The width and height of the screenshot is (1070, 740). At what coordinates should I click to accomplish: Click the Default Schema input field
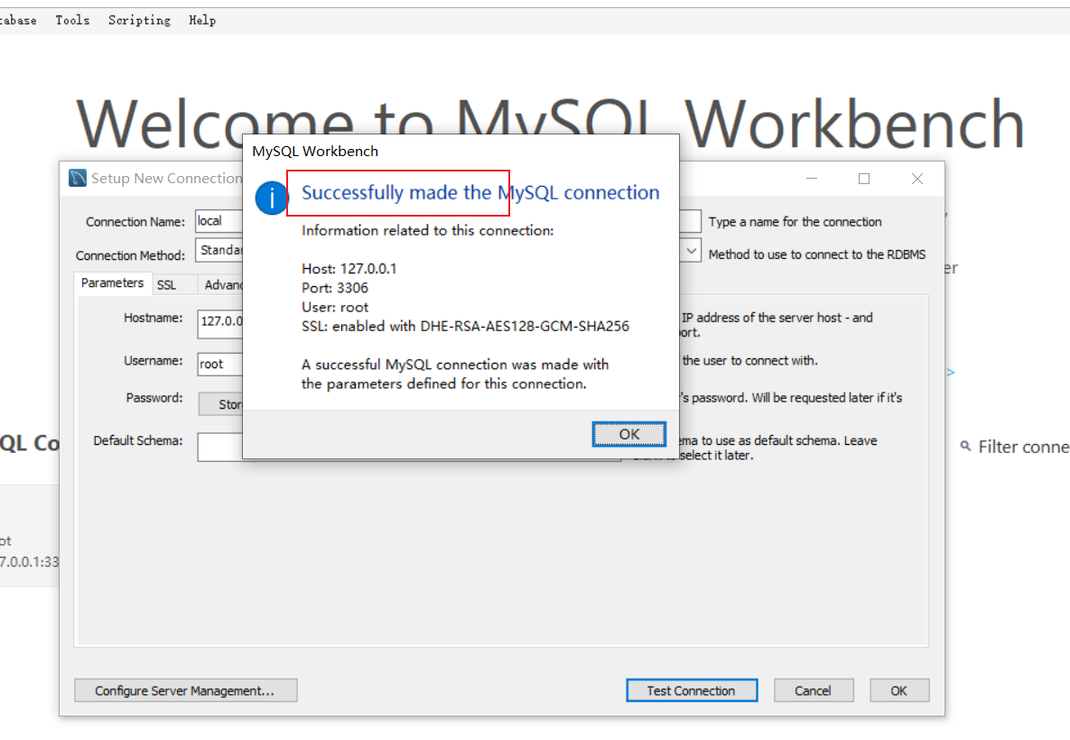220,447
